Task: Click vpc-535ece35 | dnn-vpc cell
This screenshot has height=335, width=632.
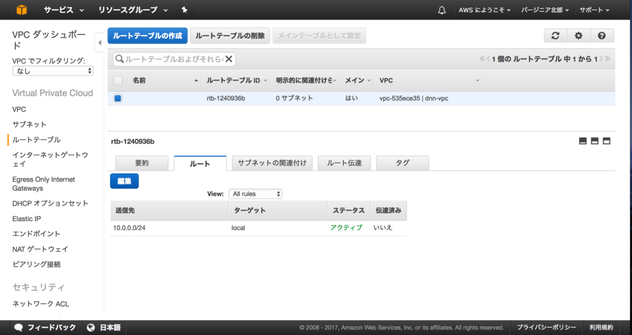Action: point(414,98)
